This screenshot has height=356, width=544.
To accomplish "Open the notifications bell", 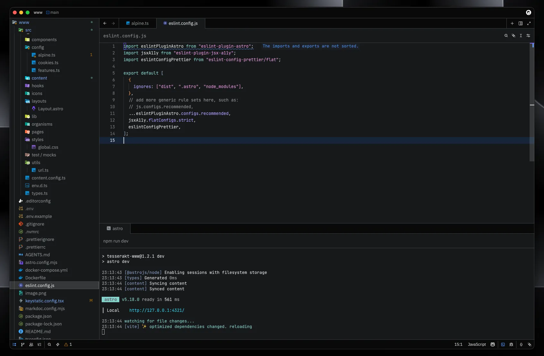I will 521,344.
